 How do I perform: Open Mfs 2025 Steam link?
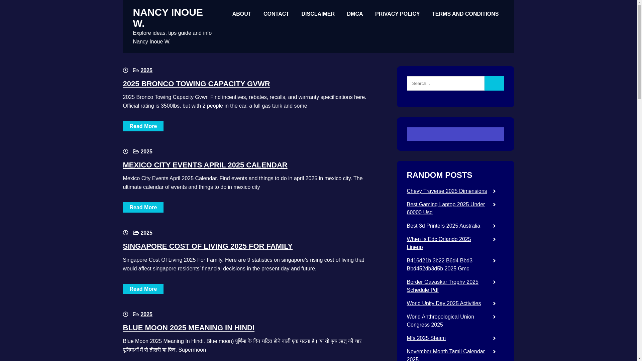pyautogui.click(x=426, y=338)
